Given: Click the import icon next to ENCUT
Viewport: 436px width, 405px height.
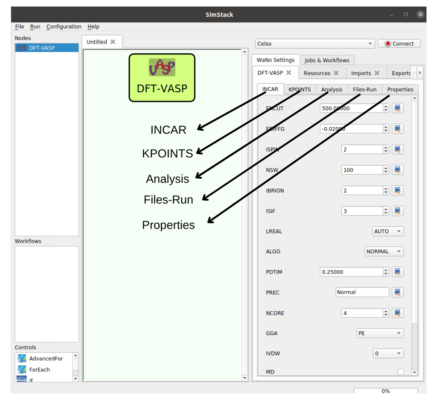Looking at the screenshot, I should point(398,108).
